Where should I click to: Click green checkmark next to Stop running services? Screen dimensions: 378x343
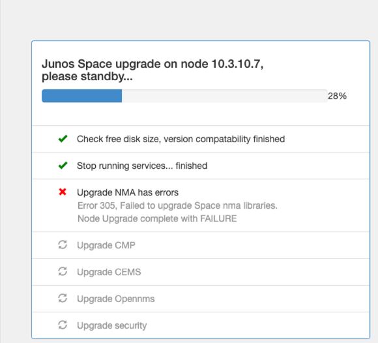[x=63, y=166]
